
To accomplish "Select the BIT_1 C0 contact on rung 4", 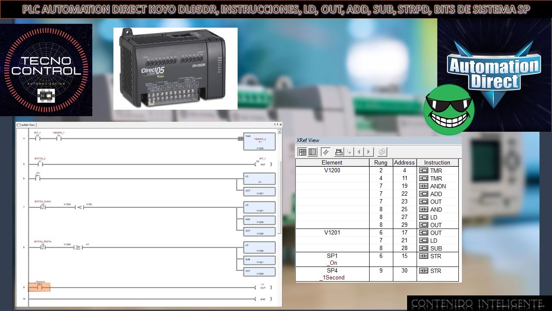I will pyautogui.click(x=37, y=137).
